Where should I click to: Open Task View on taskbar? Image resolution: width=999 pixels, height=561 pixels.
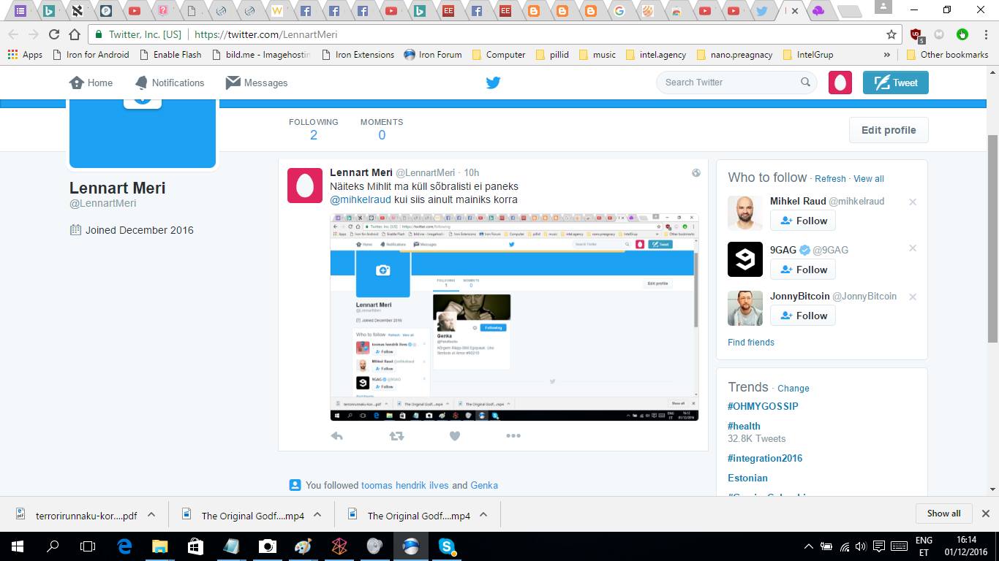pyautogui.click(x=88, y=546)
